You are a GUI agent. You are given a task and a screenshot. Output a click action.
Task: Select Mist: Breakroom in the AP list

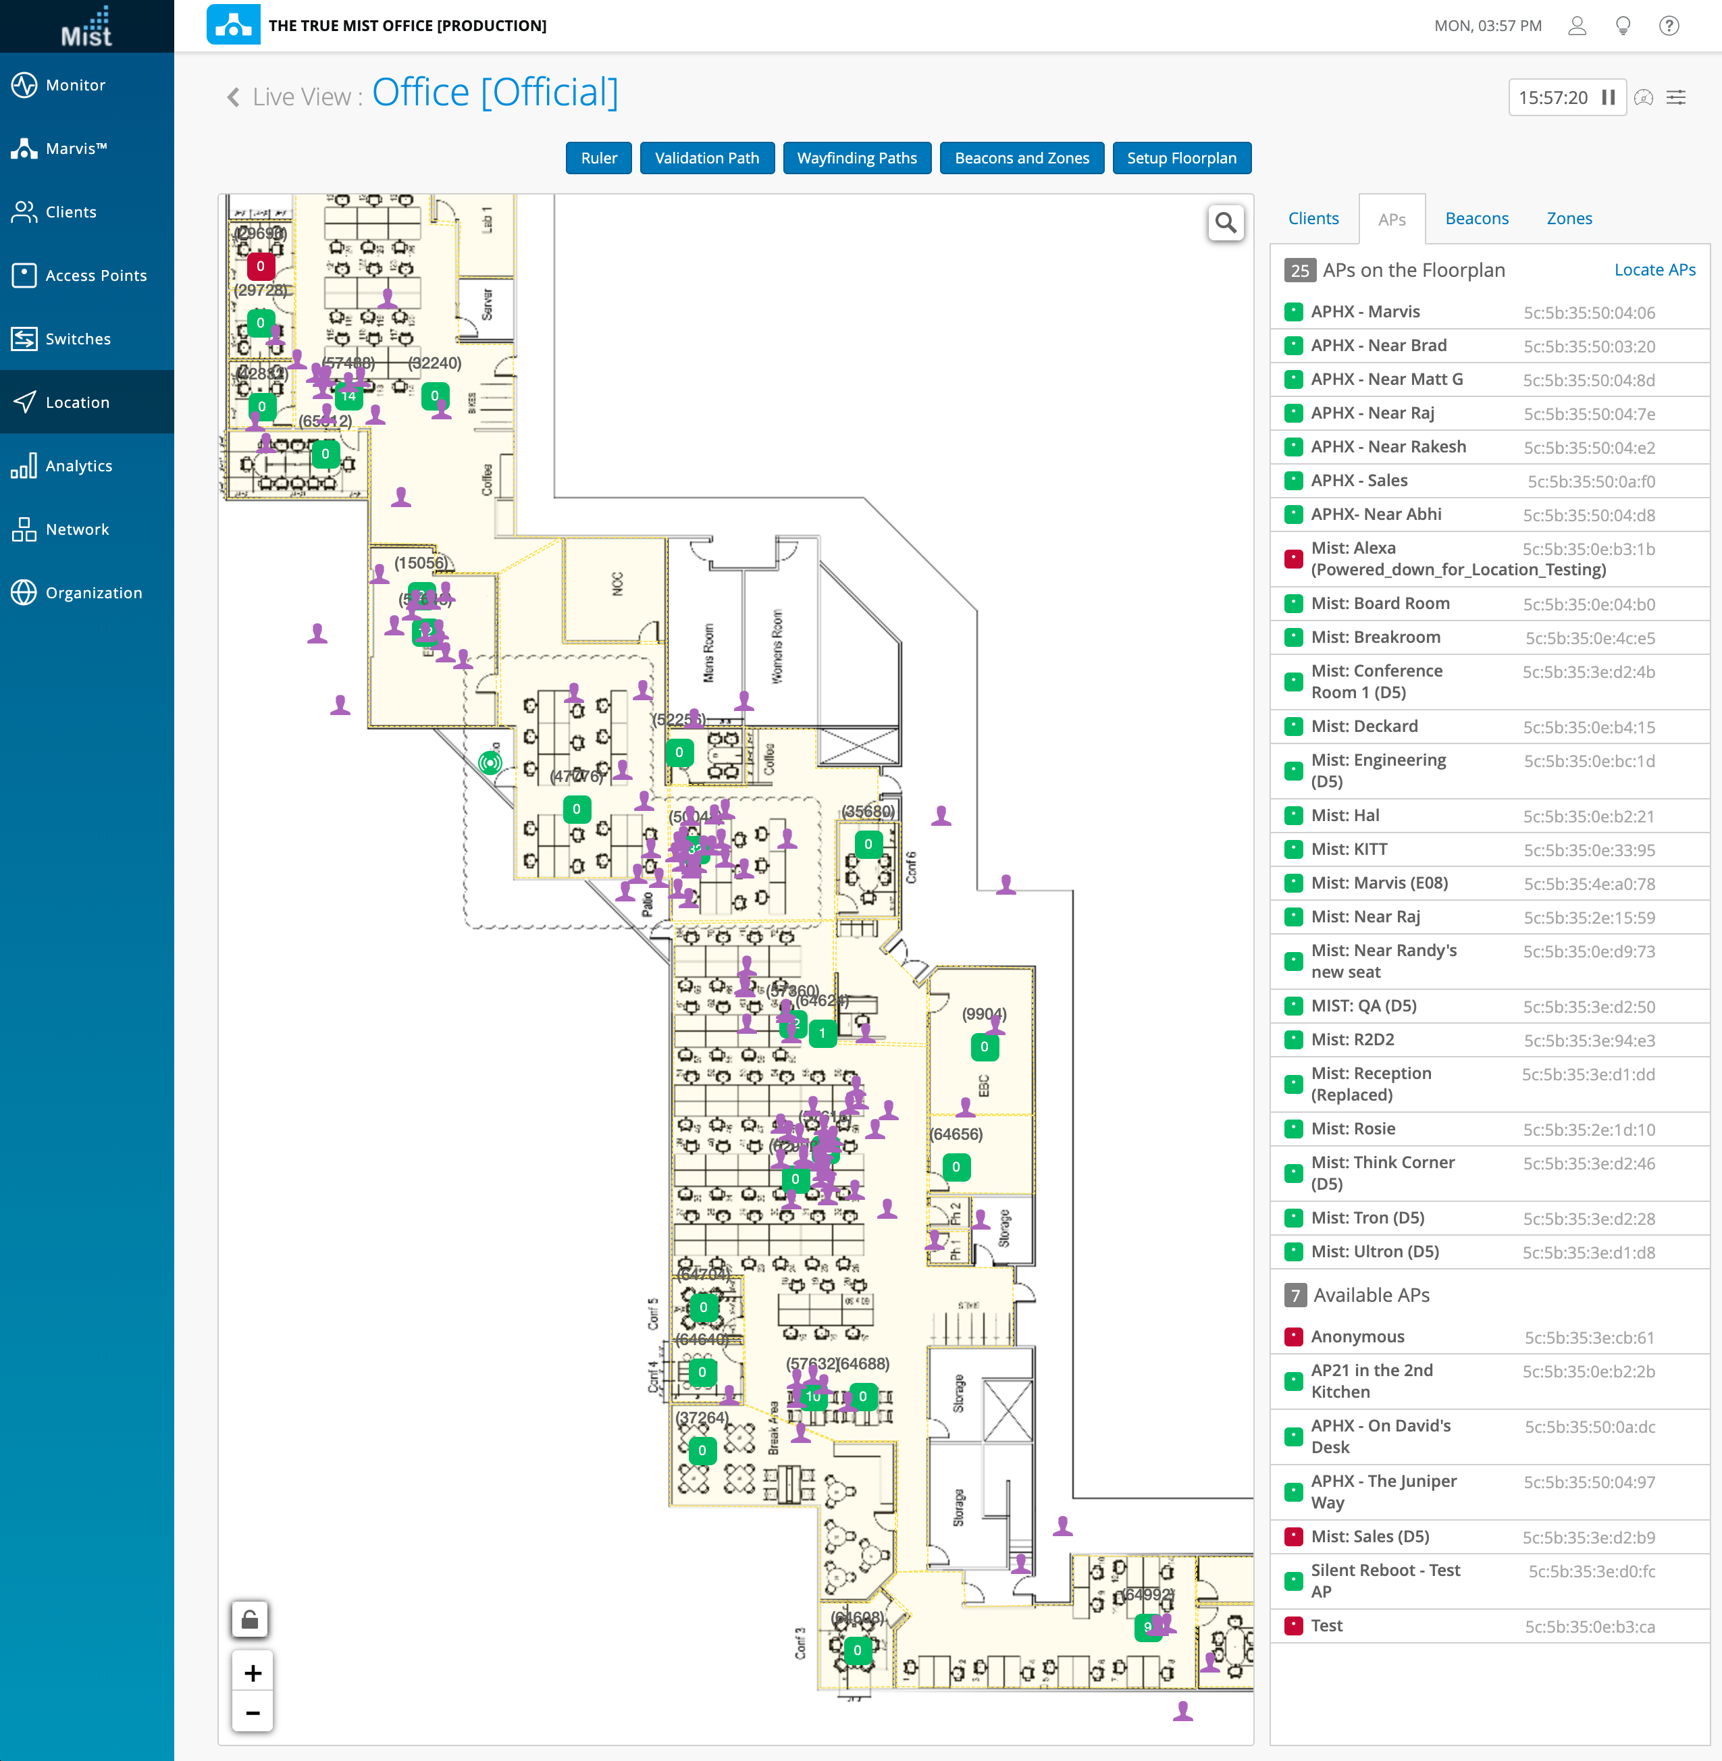1375,637
